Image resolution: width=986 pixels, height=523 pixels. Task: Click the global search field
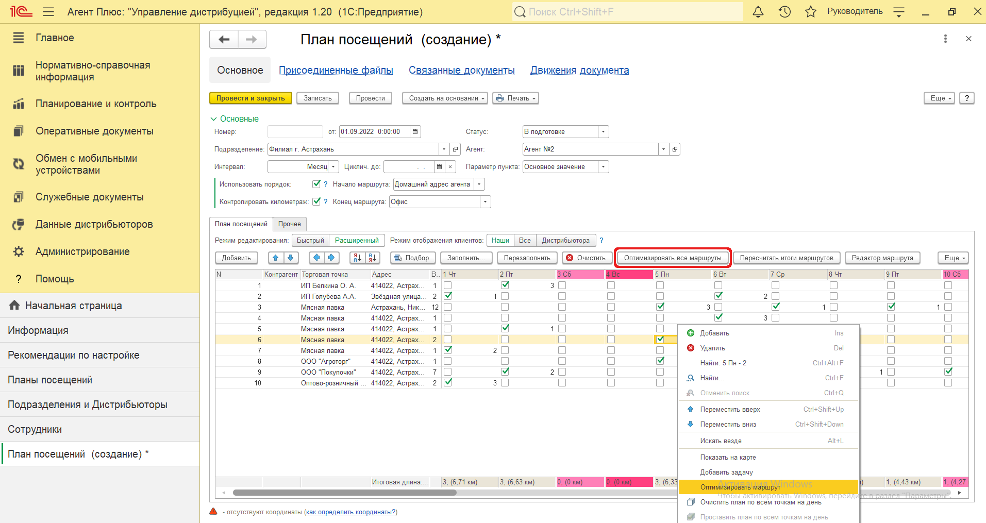point(628,11)
